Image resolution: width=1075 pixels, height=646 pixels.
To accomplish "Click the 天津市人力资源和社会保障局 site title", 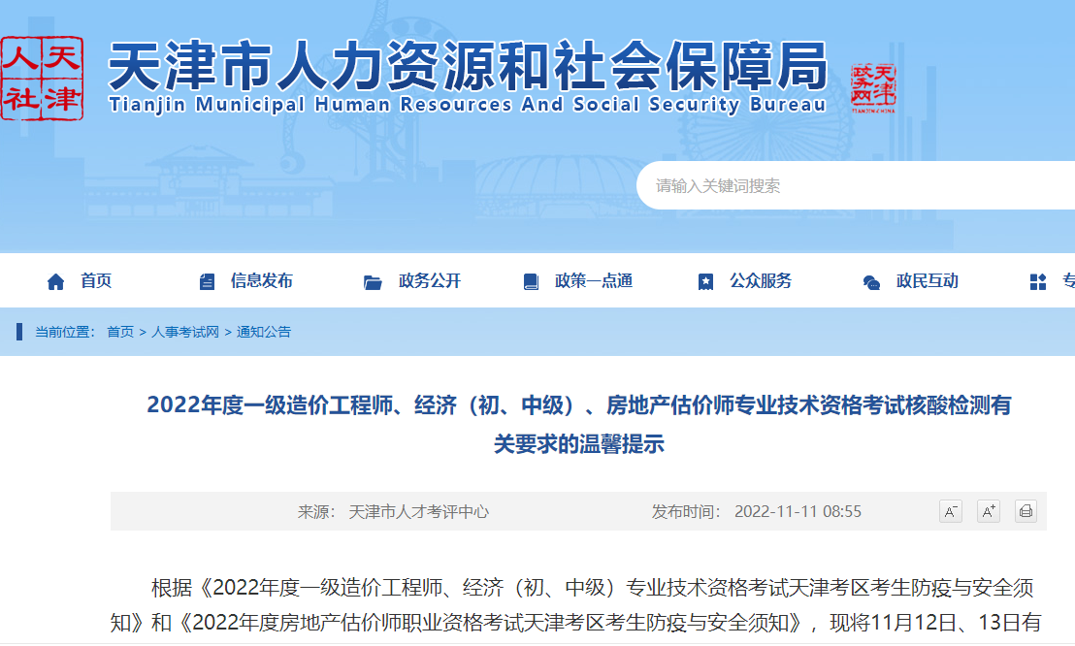I will [467, 66].
